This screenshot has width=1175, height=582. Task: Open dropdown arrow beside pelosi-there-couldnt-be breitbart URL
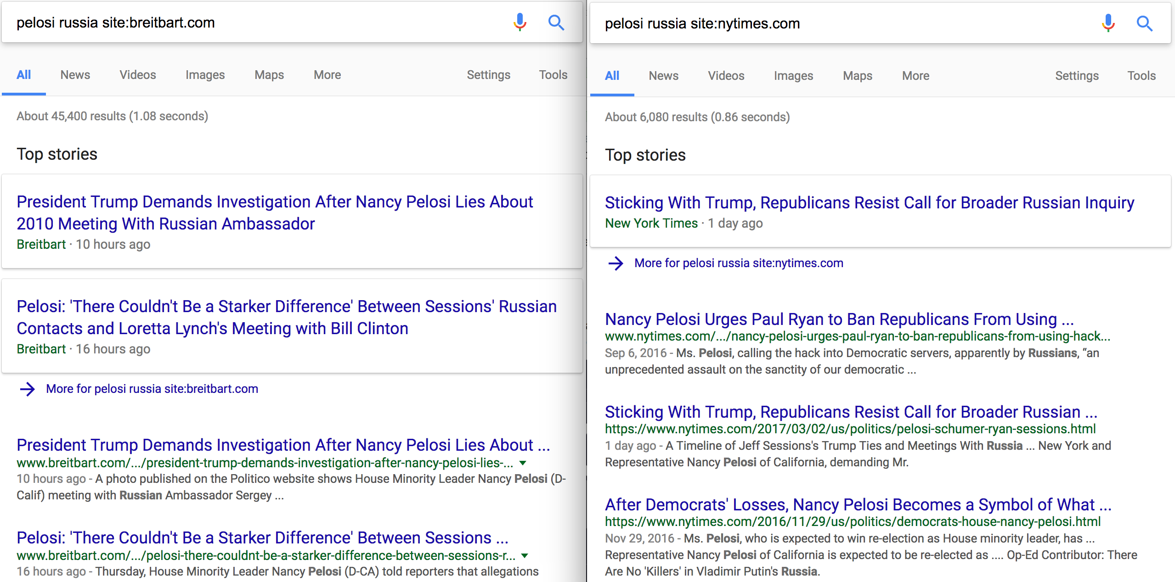coord(525,556)
